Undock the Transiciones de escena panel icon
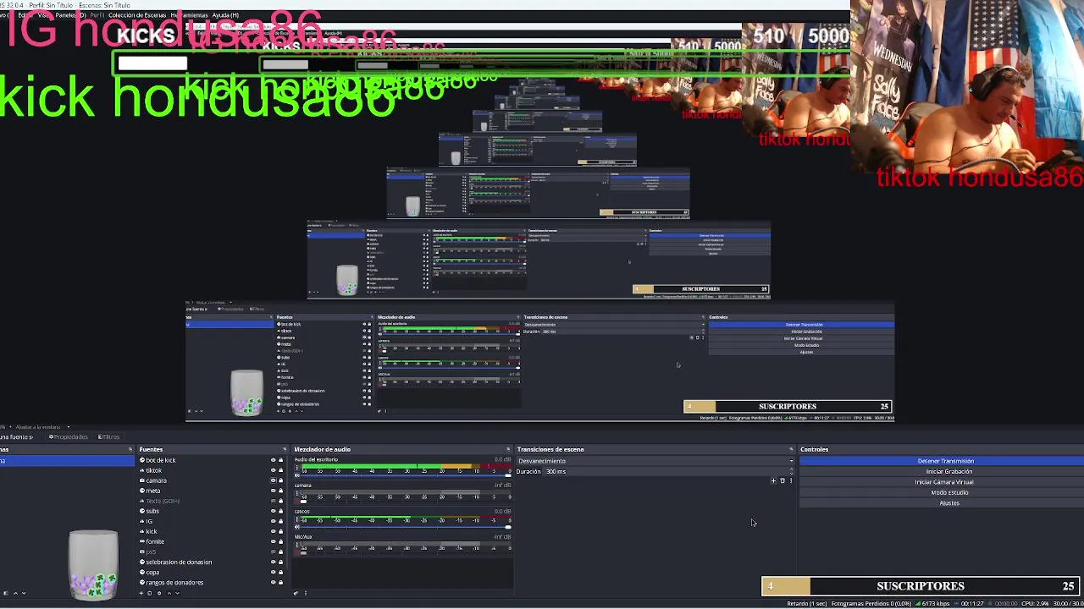Viewport: 1084px width, 609px height. [x=791, y=449]
